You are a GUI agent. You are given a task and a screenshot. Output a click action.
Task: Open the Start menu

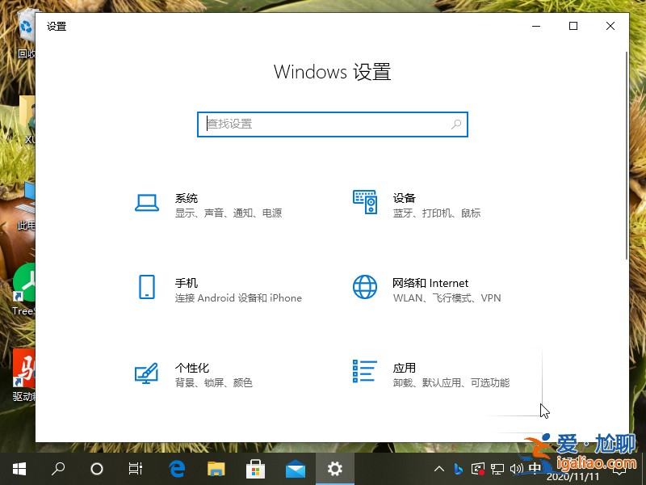pyautogui.click(x=18, y=469)
